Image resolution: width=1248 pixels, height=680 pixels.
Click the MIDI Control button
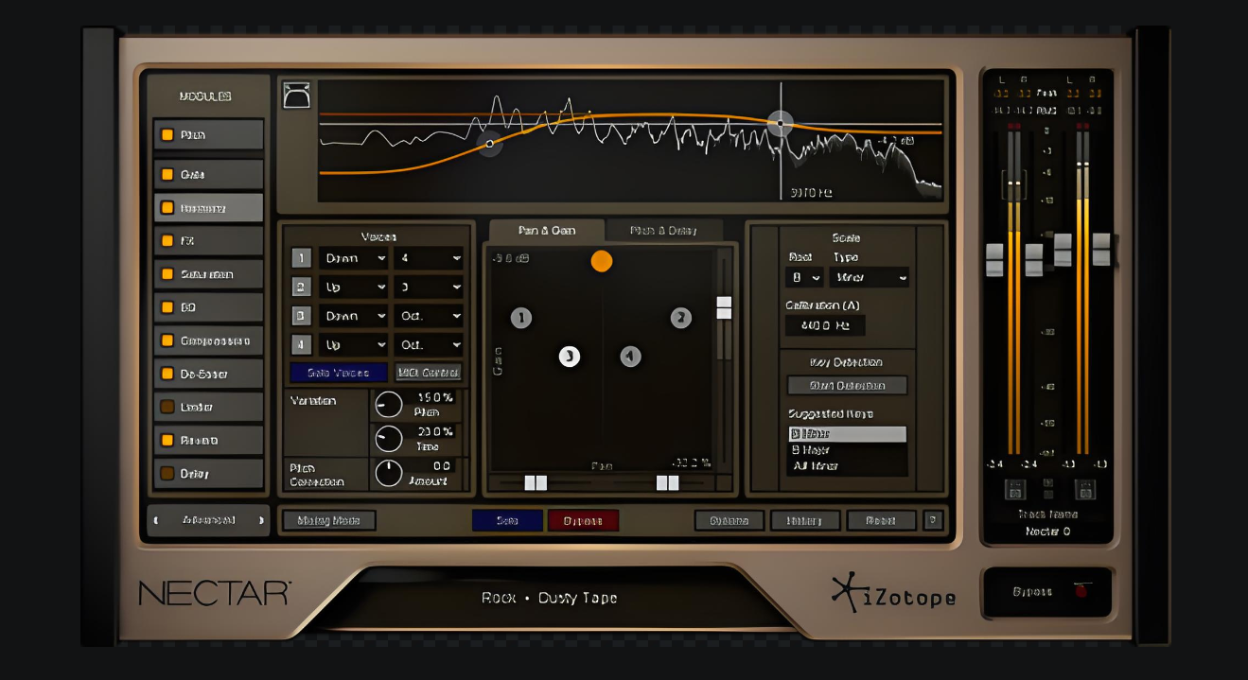[x=429, y=373]
